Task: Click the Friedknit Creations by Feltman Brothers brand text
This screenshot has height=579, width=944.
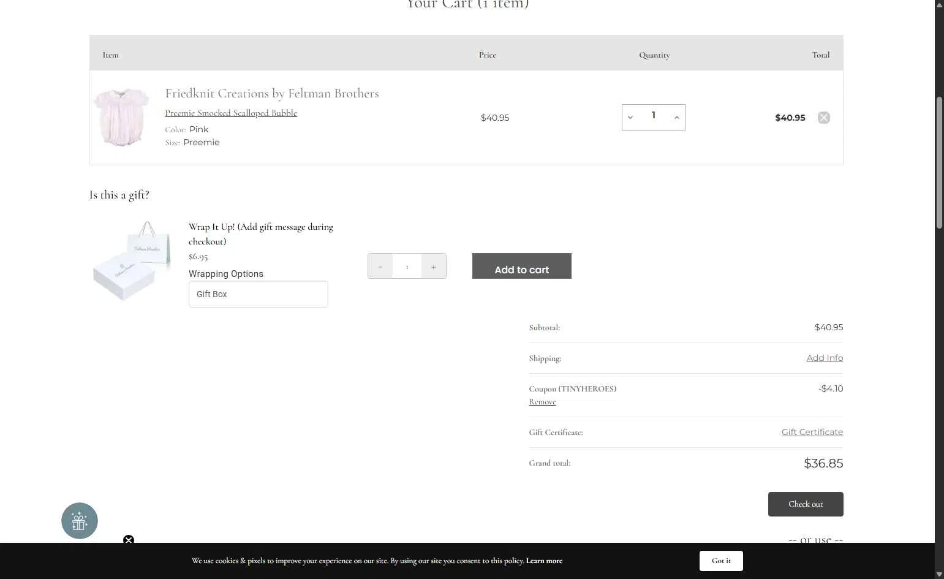Action: tap(272, 94)
